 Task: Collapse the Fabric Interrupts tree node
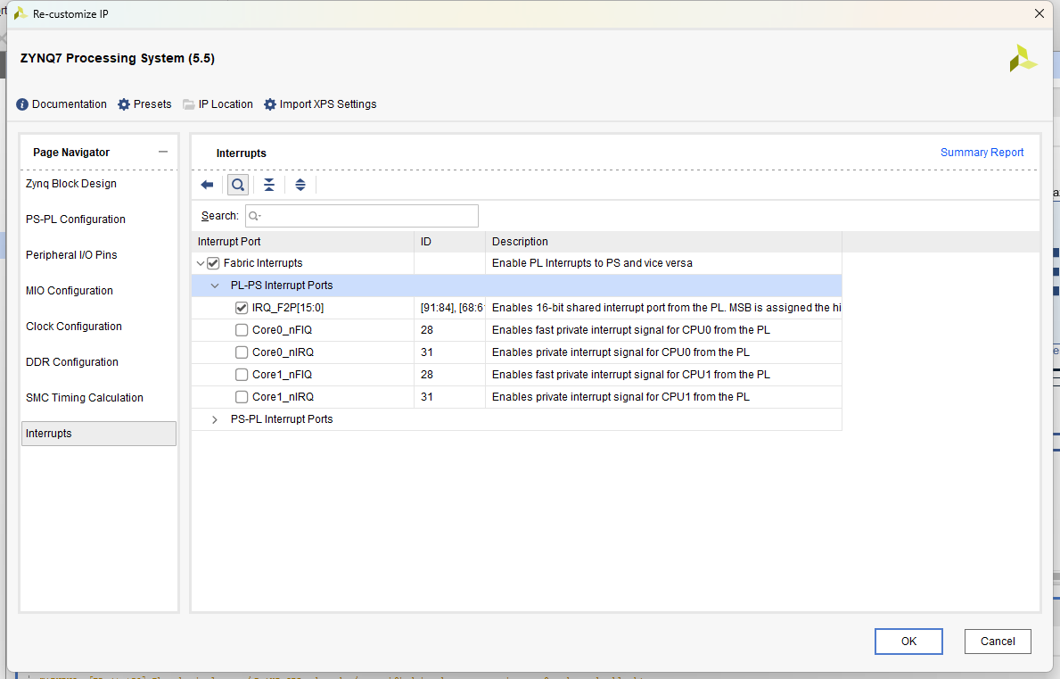pos(200,263)
